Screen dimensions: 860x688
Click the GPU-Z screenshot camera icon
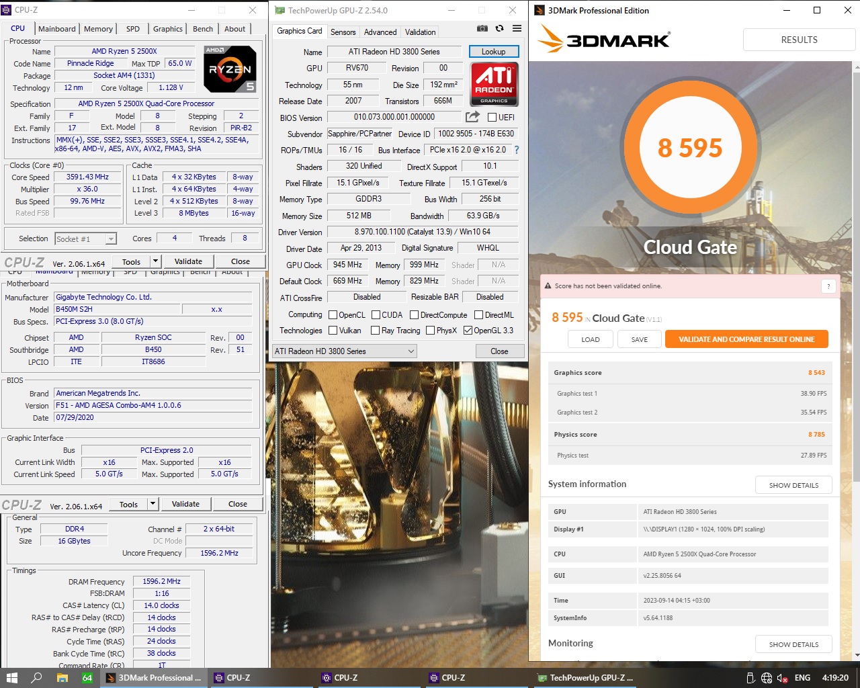[x=482, y=28]
